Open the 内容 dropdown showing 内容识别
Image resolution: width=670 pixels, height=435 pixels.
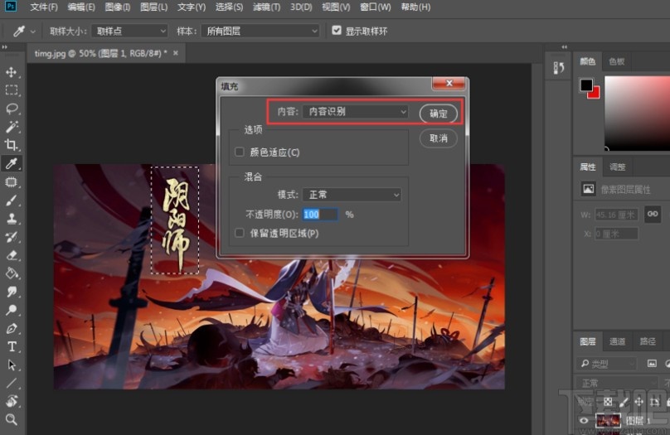point(355,112)
